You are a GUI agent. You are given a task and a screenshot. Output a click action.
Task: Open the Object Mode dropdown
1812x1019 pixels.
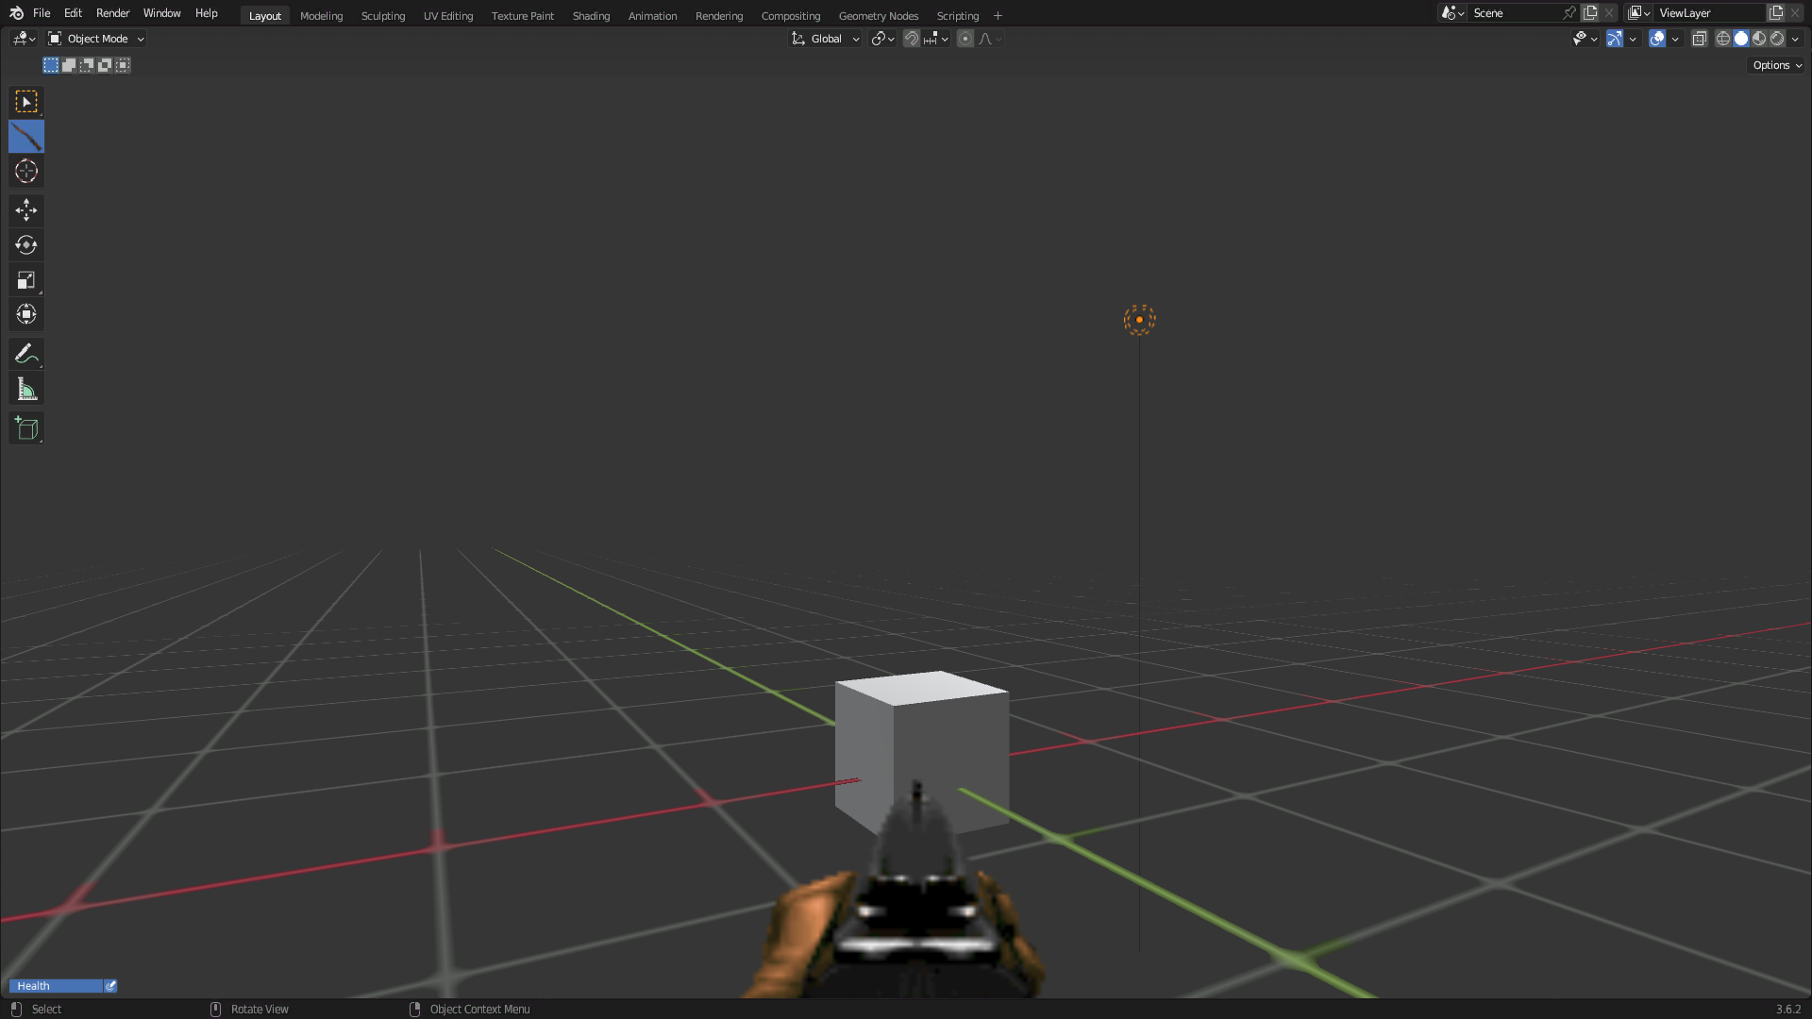tap(96, 39)
